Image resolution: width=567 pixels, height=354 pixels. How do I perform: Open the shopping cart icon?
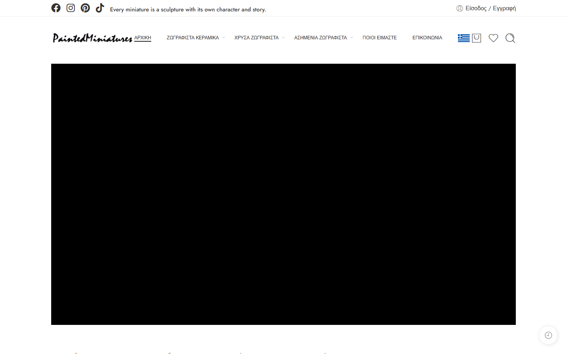point(476,38)
